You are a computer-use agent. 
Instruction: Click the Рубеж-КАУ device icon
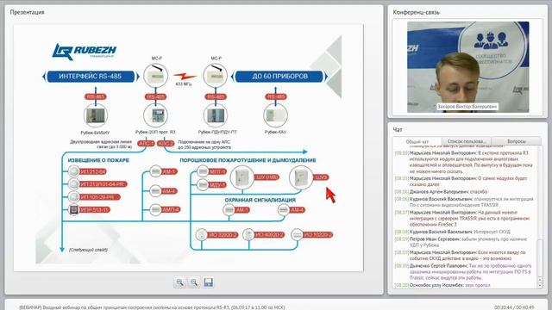276,115
